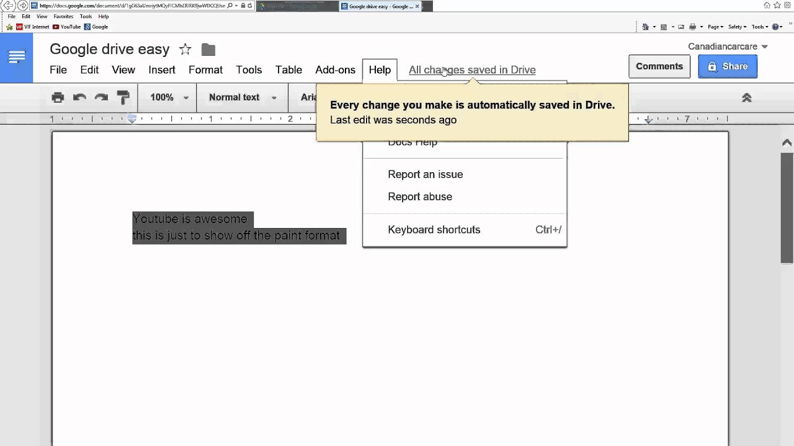Open the Insert menu
The image size is (794, 446).
162,70
